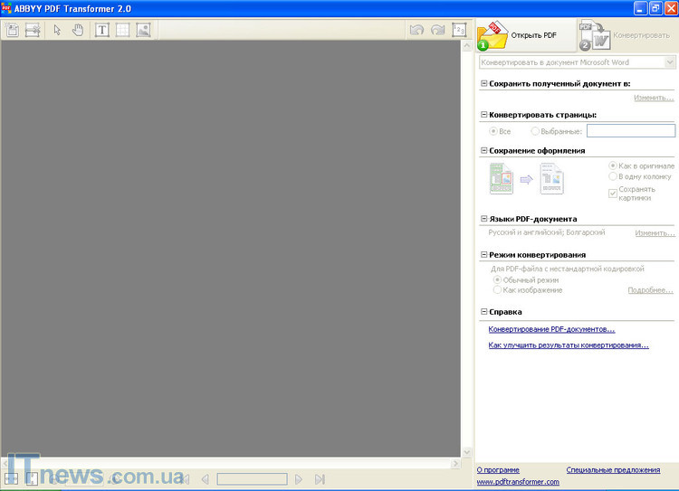This screenshot has height=491, width=679.
Task: Select the Все pages radio button
Action: click(x=493, y=131)
